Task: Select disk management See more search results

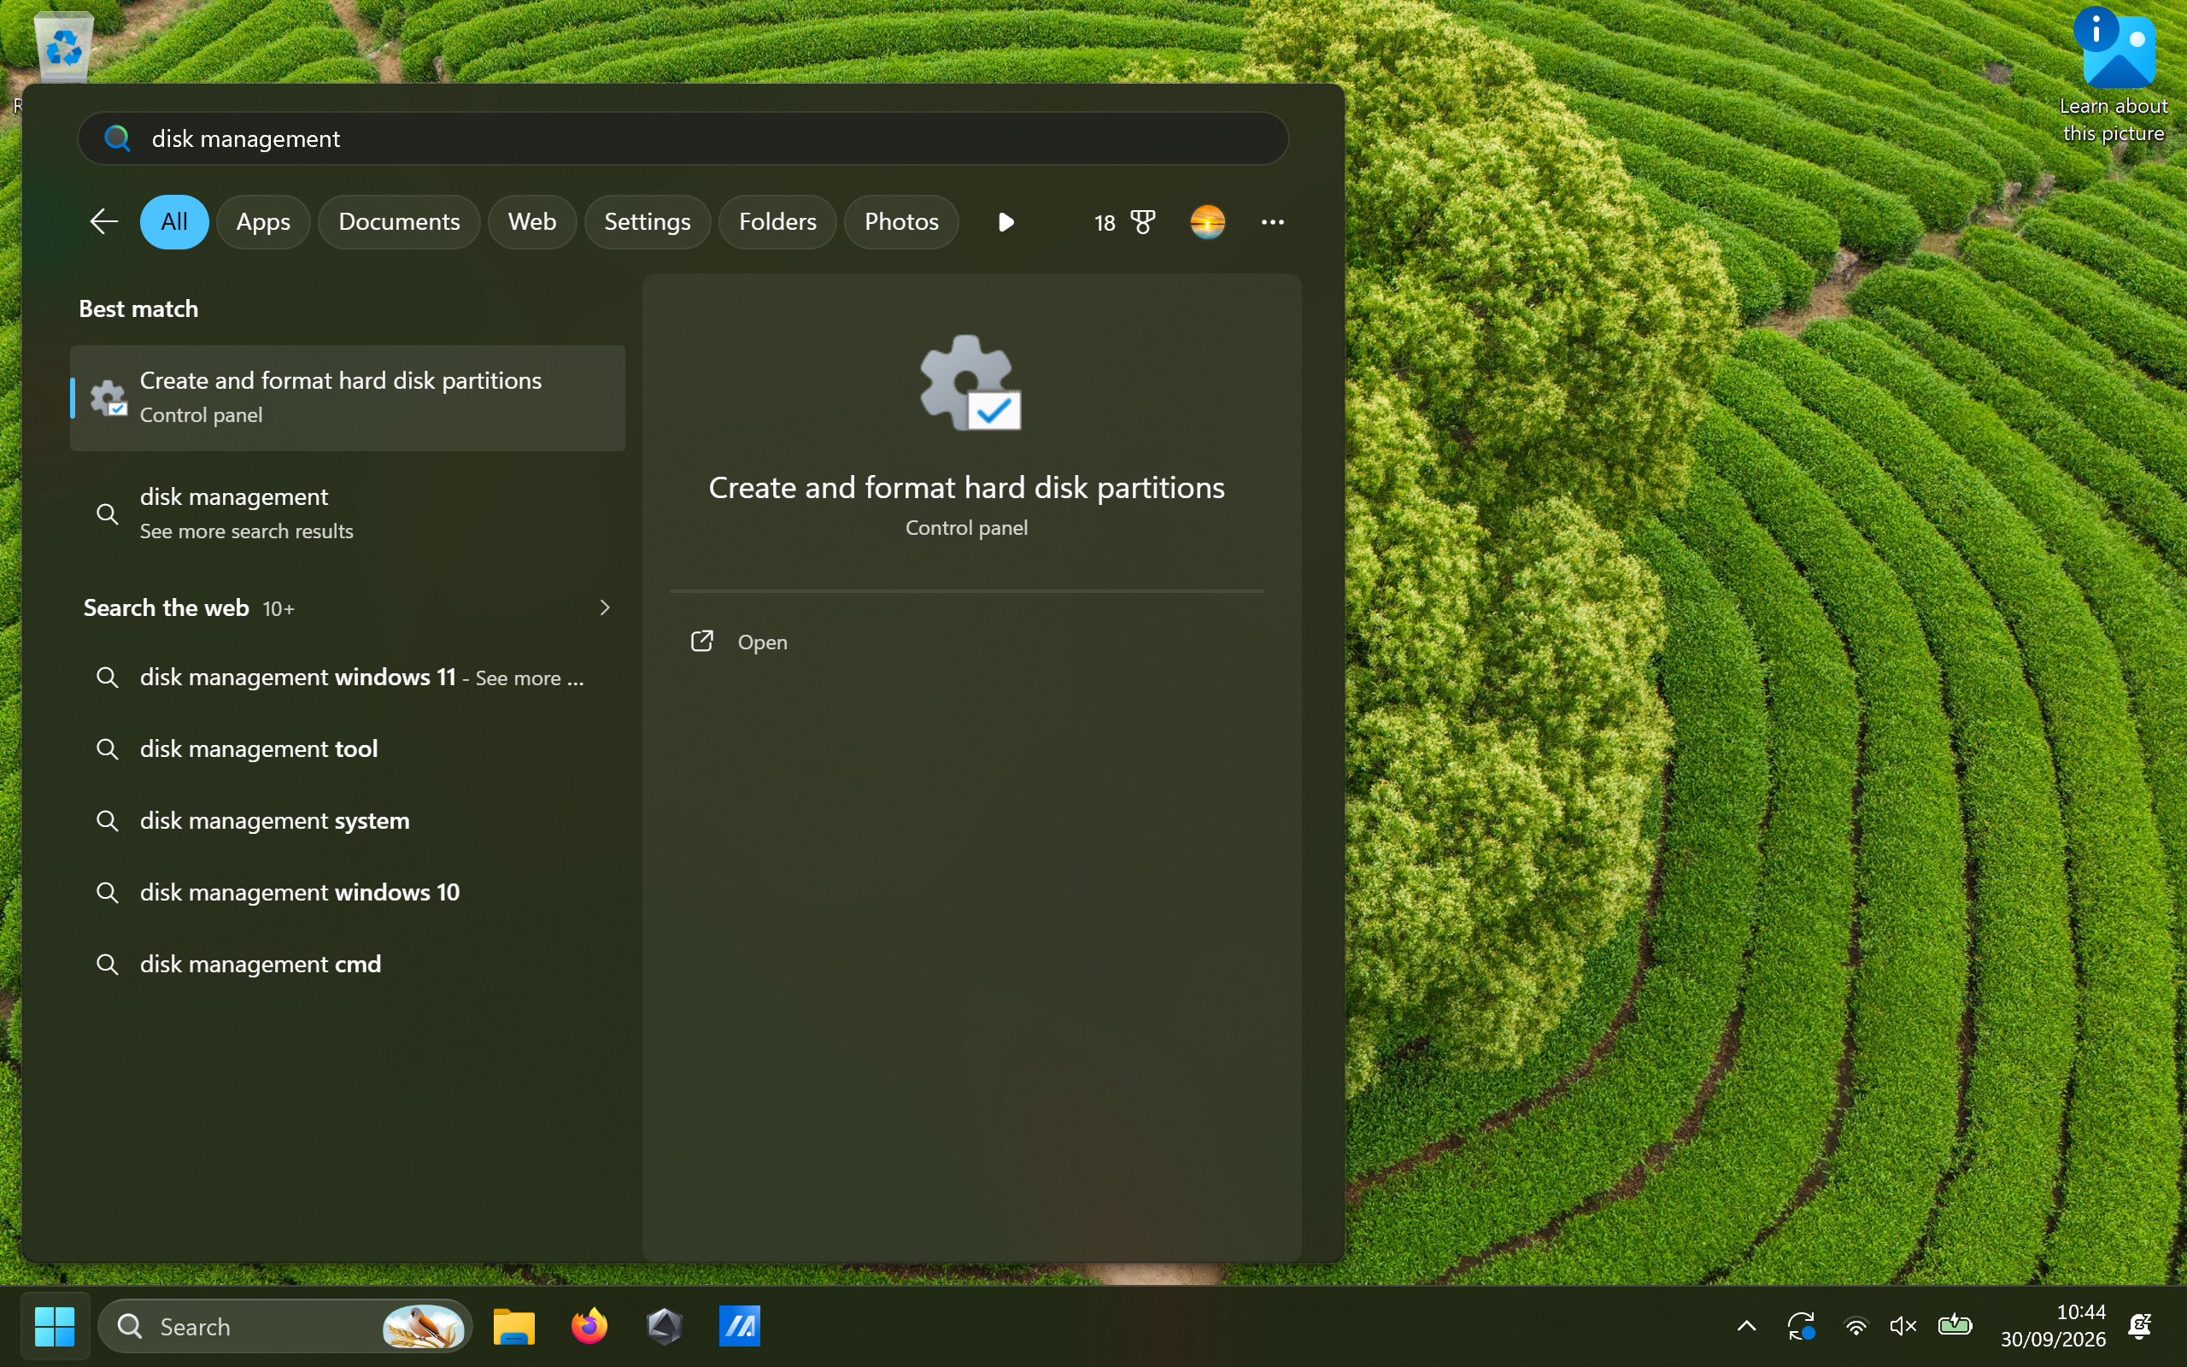Action: [347, 513]
